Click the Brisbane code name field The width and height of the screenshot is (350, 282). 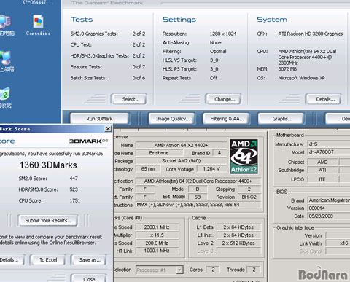(159, 153)
